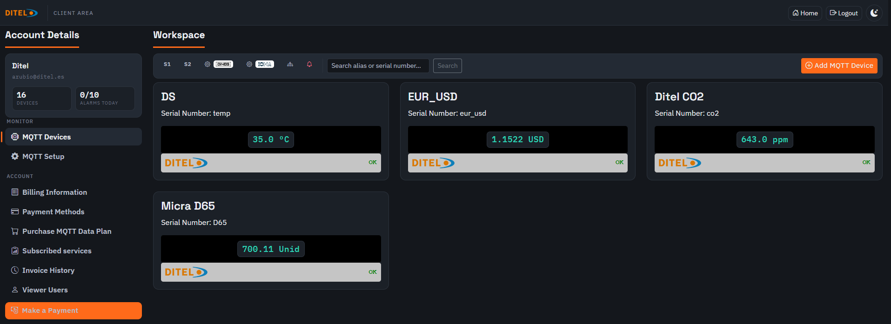Click the plus icon on Add MQTT Device

point(809,66)
